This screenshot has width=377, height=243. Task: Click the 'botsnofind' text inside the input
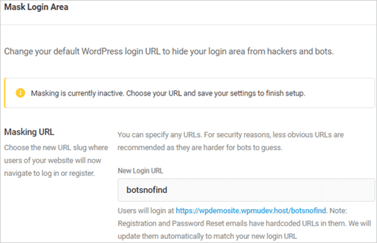[147, 190]
